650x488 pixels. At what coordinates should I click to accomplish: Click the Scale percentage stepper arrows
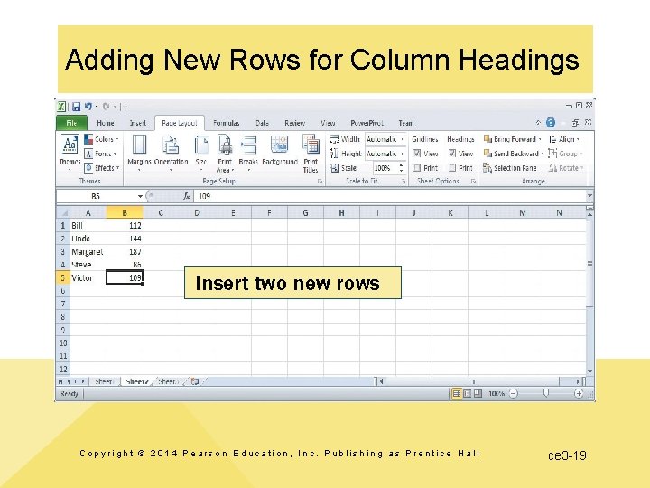coord(401,168)
